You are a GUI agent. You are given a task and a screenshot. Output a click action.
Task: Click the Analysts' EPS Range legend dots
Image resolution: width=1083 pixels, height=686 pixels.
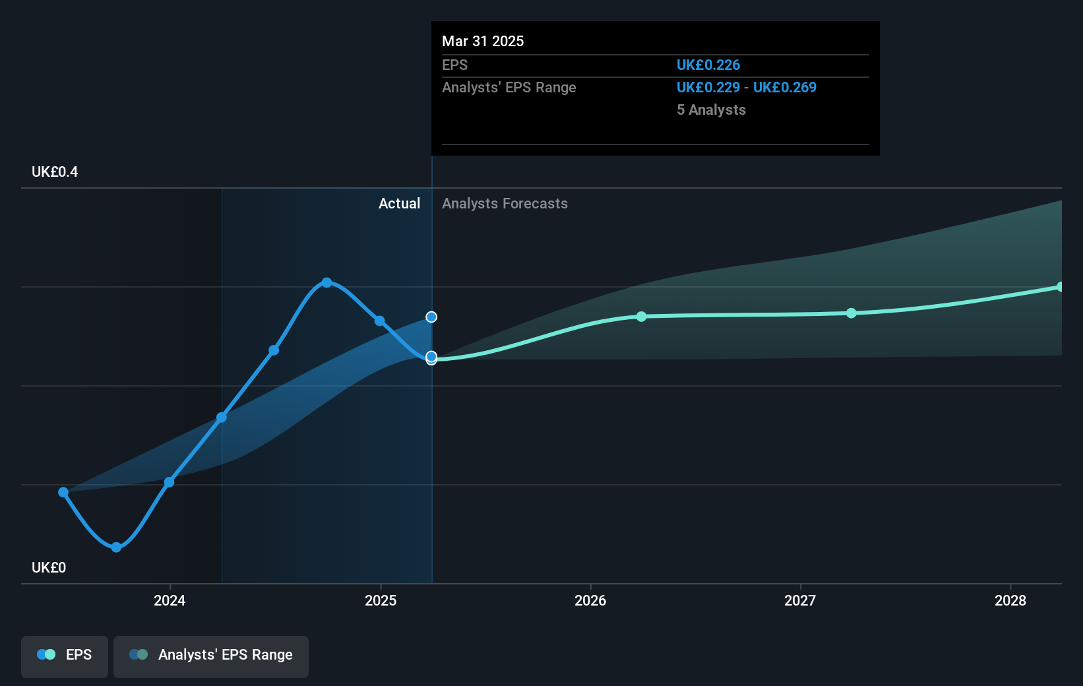click(x=138, y=654)
